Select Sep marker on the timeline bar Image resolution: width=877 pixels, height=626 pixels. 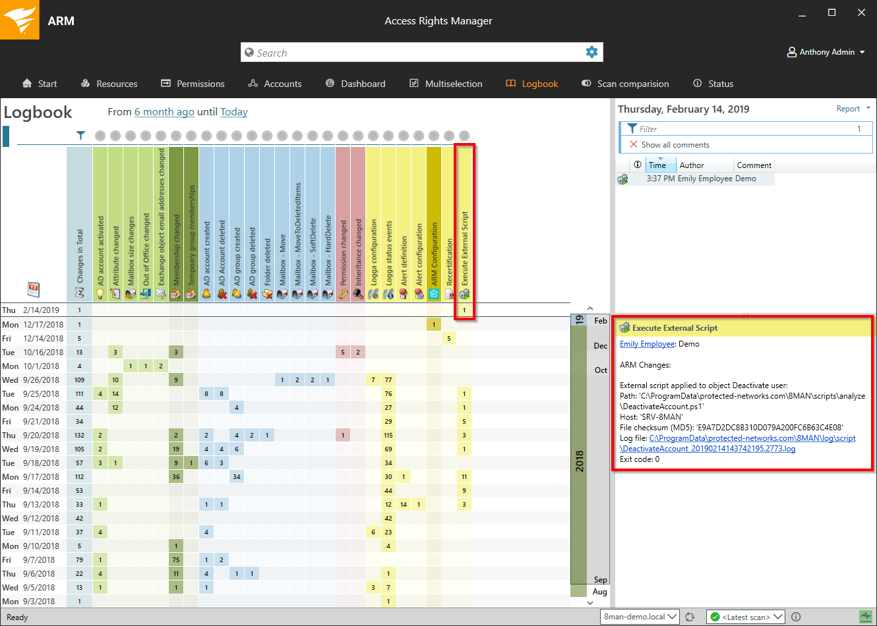tap(600, 580)
